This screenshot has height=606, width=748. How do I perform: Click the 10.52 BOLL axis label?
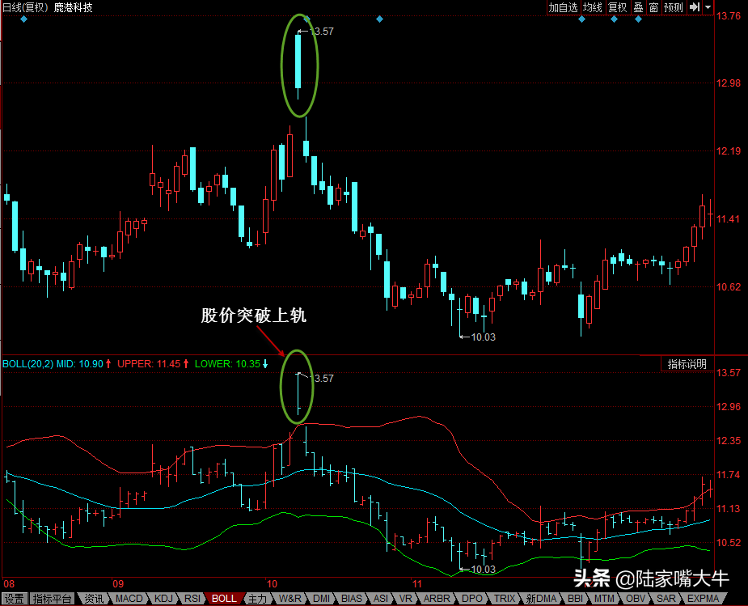[729, 543]
